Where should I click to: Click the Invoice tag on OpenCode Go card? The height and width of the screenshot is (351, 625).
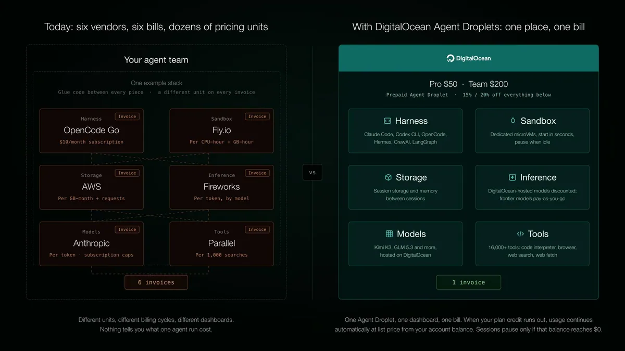127,116
